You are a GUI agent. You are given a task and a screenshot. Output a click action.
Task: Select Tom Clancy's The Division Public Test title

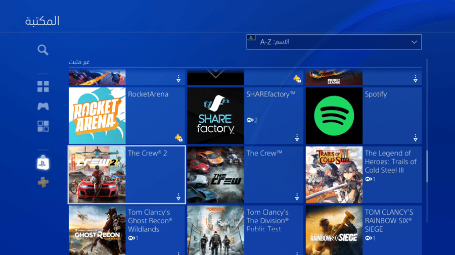tap(267, 221)
